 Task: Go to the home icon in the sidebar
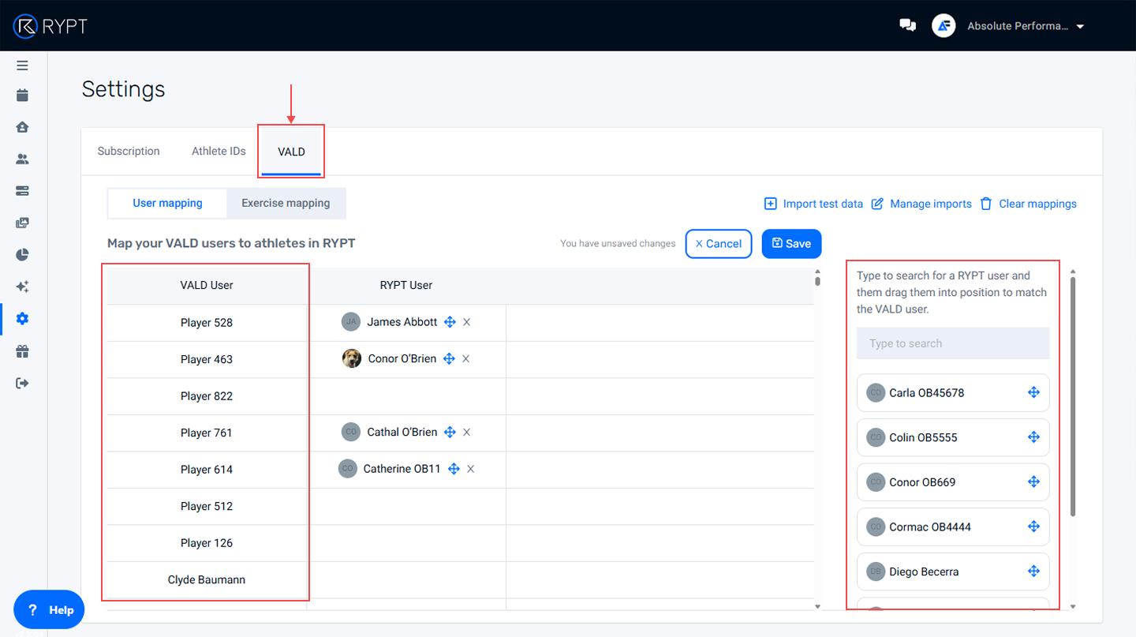coord(22,127)
